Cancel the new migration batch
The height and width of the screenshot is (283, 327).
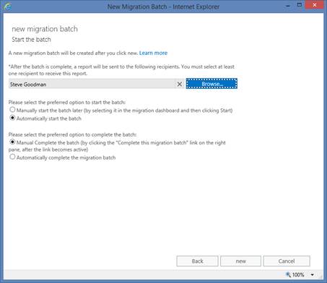(x=287, y=261)
